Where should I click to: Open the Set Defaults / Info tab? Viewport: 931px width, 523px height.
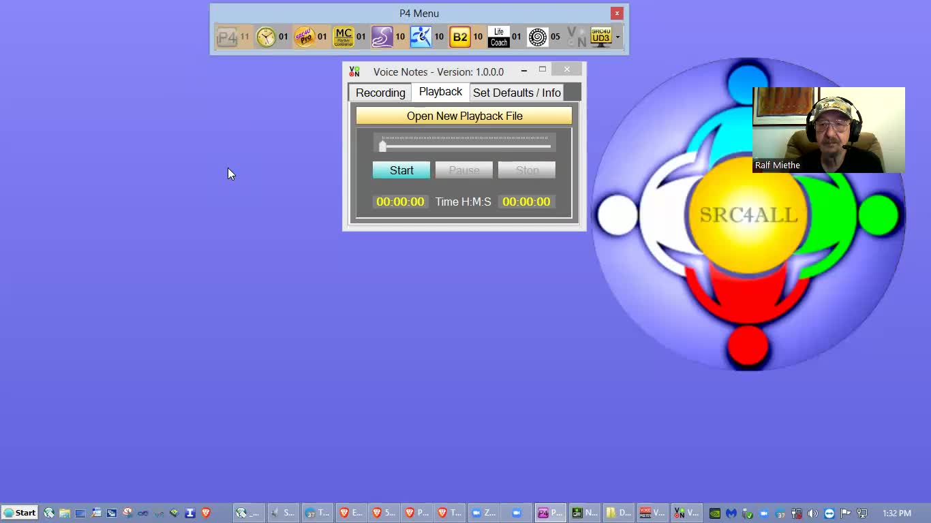pos(517,93)
